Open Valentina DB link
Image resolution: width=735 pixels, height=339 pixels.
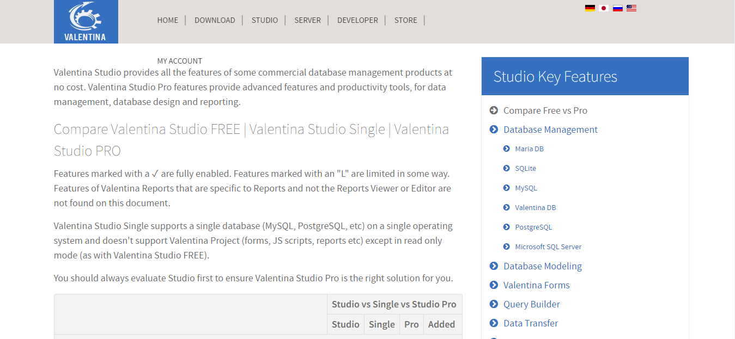click(536, 207)
